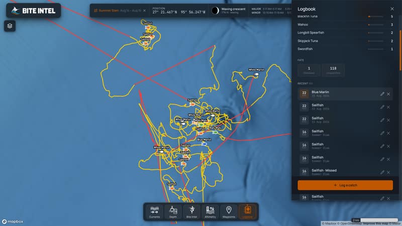Select the Wahoo species row

point(345,25)
